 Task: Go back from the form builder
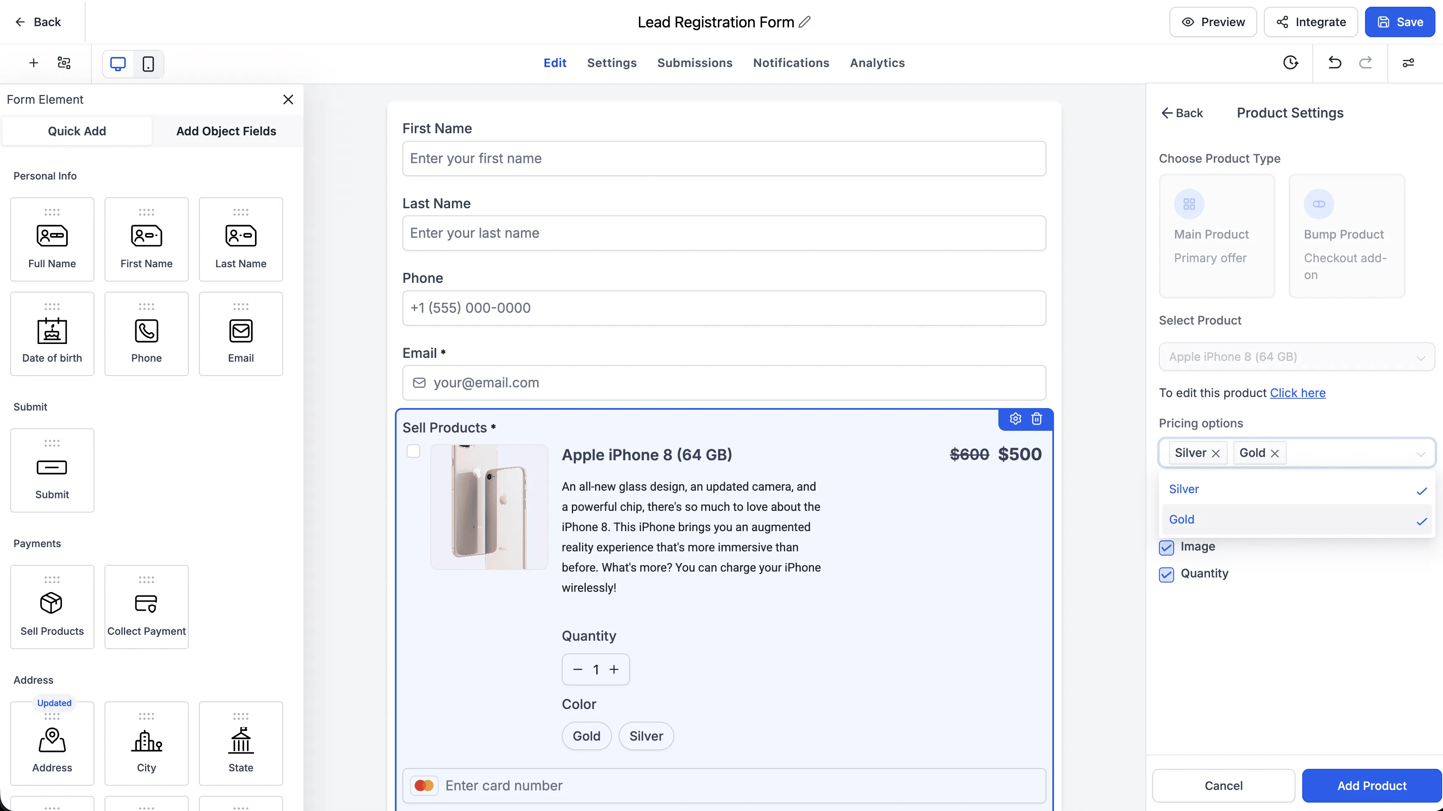tap(38, 22)
